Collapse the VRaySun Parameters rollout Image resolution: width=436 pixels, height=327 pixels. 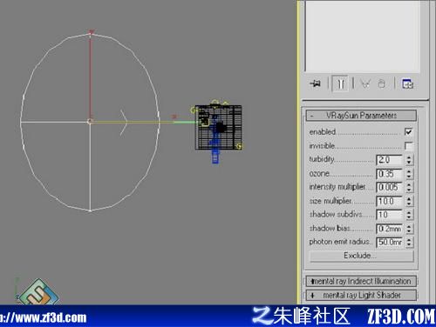click(x=361, y=116)
